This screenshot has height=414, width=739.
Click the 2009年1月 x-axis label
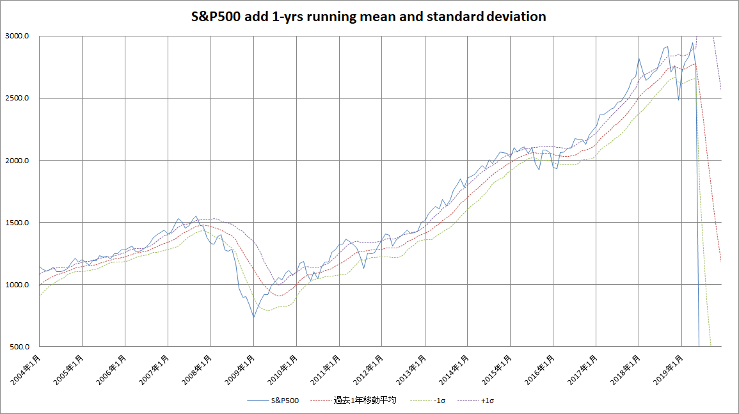[x=241, y=370]
